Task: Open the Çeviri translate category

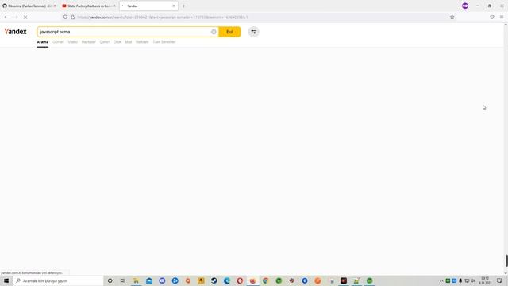Action: click(x=105, y=42)
